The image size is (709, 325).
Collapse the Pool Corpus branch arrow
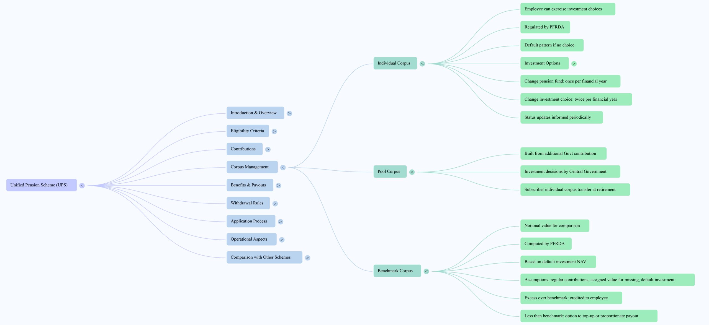tap(412, 172)
